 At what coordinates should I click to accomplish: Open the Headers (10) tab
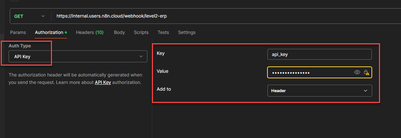coord(89,32)
